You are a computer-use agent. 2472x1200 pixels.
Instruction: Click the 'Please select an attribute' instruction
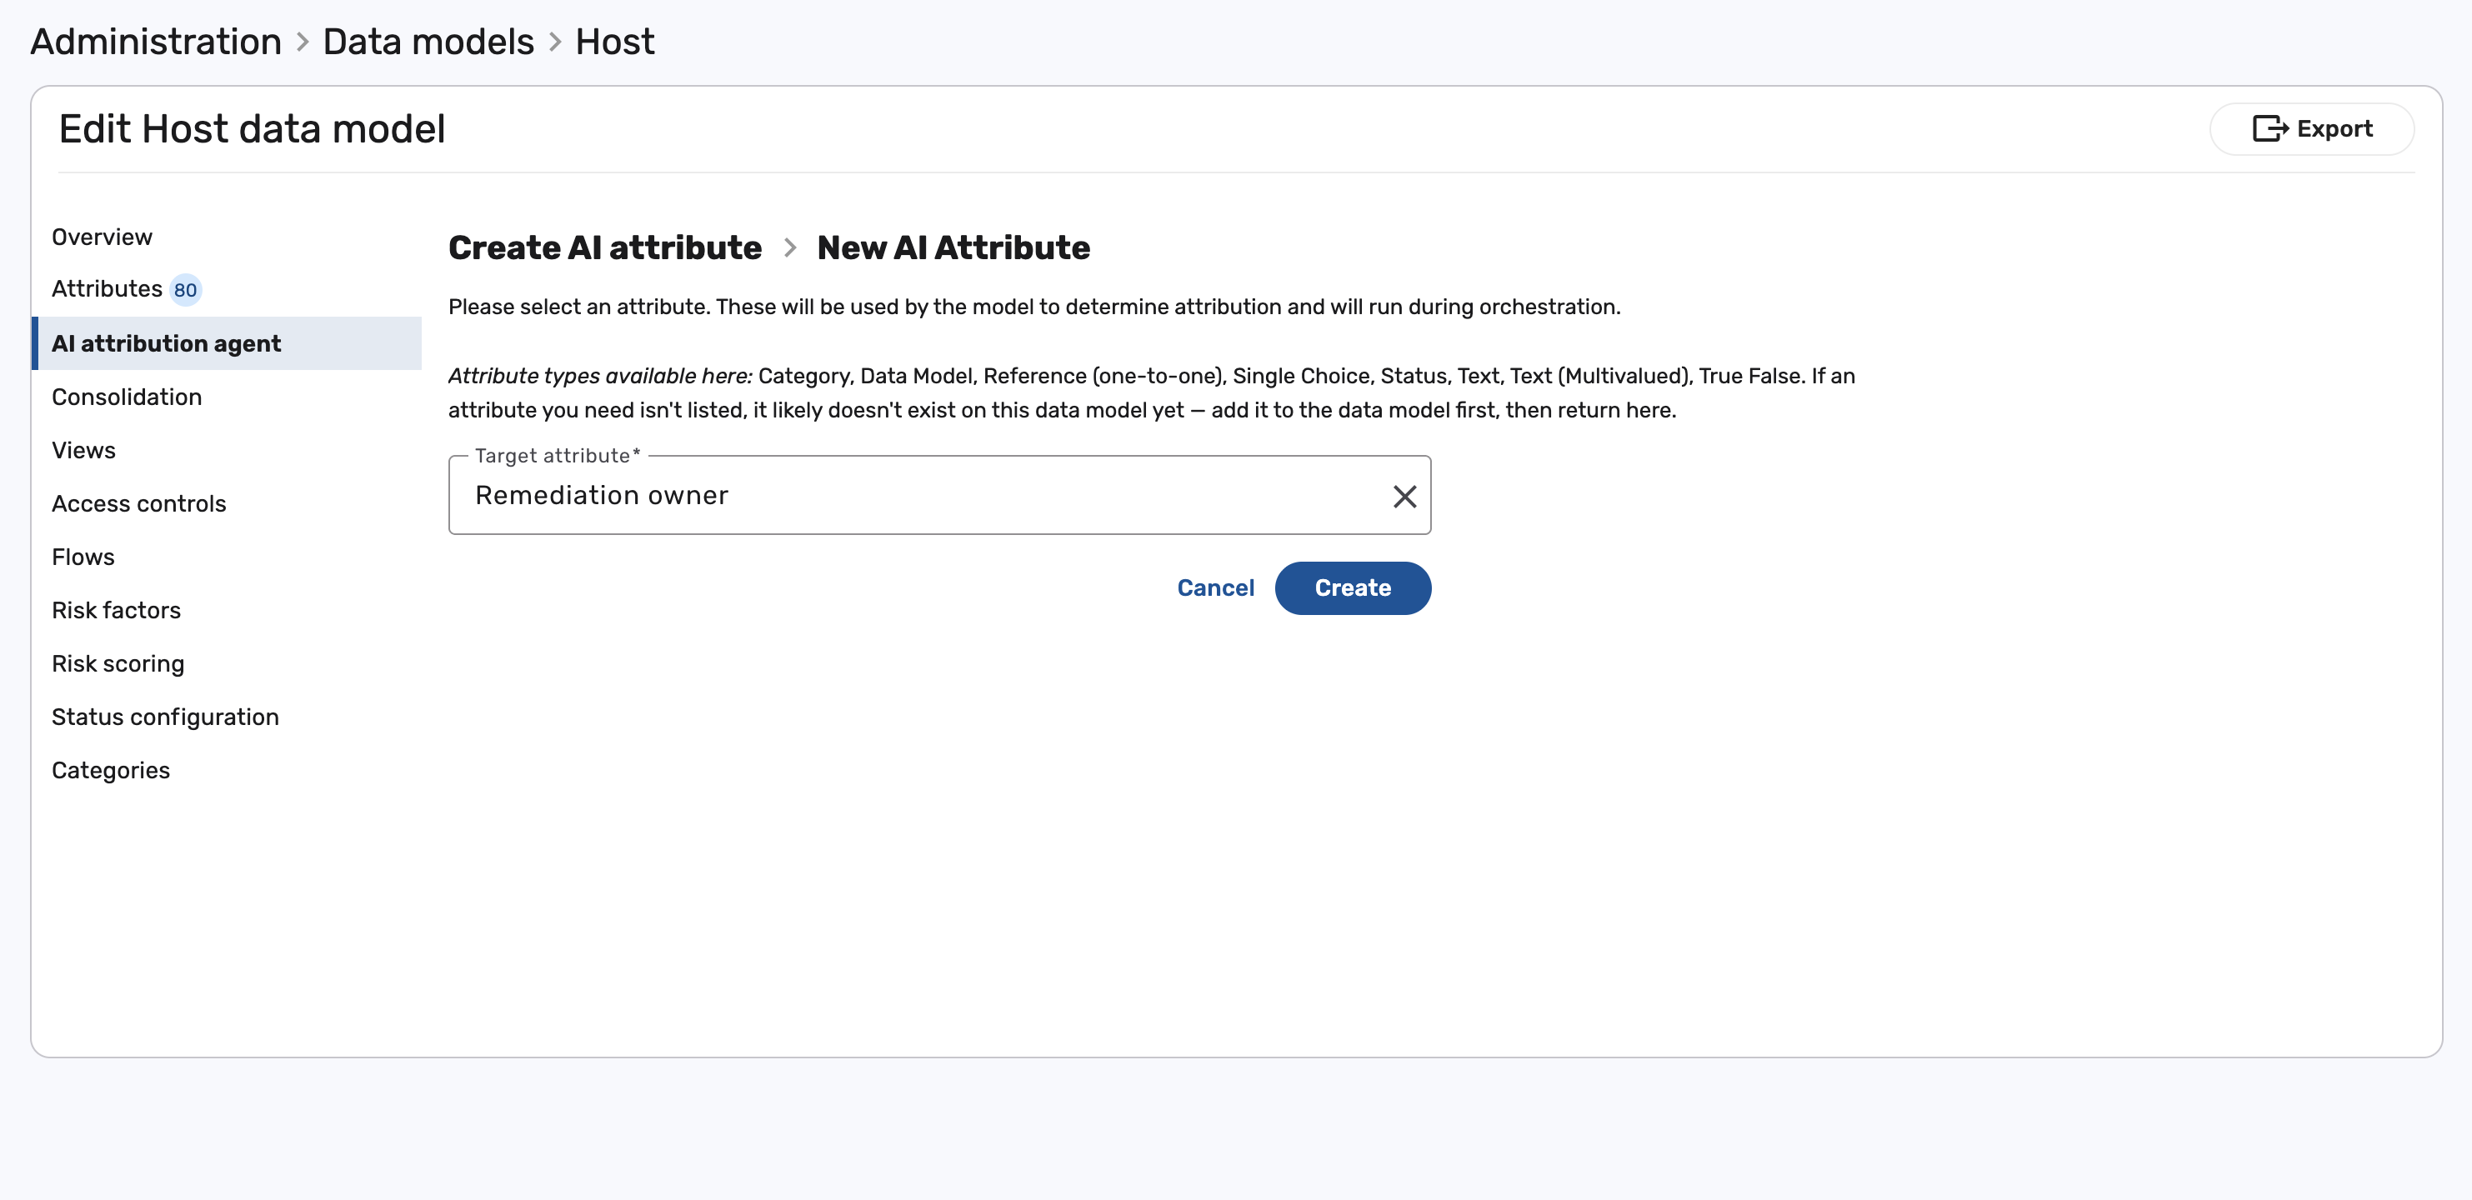[x=1033, y=307]
